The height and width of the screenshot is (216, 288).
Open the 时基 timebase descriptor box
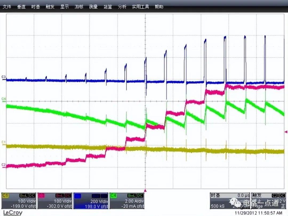[x=230, y=201]
